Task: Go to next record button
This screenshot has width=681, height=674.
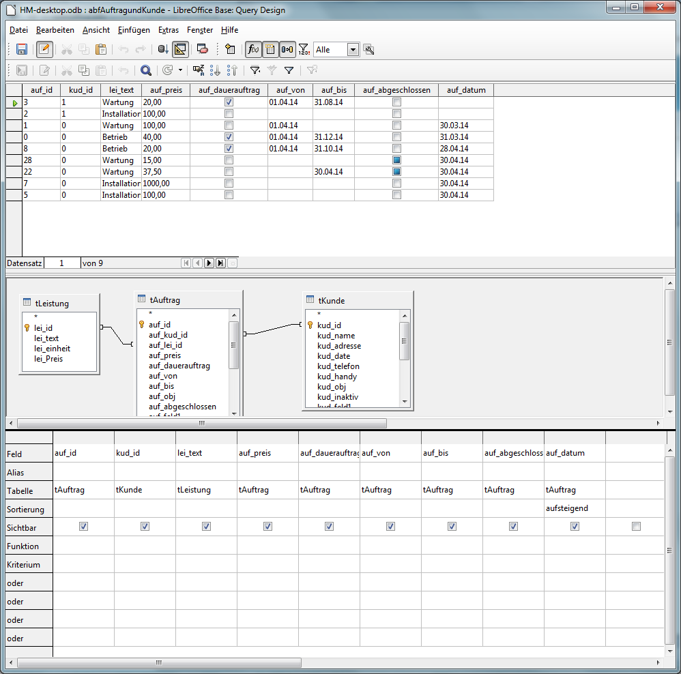Action: (209, 263)
